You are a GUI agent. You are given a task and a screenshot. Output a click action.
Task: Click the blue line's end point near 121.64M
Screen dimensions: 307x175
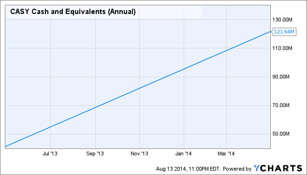(x=270, y=31)
